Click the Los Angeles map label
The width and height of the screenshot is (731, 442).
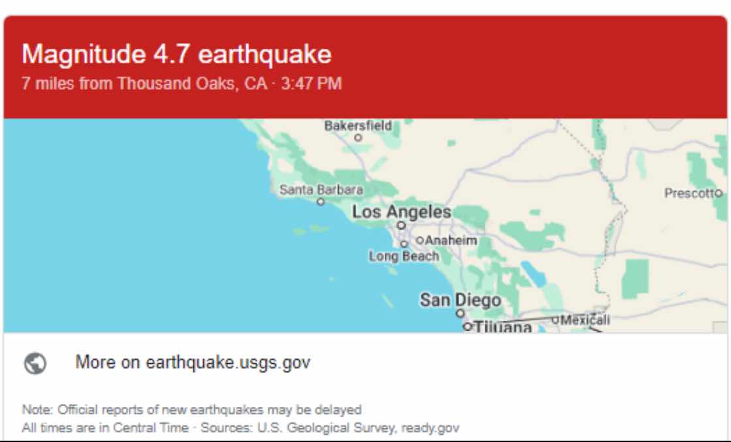(401, 212)
